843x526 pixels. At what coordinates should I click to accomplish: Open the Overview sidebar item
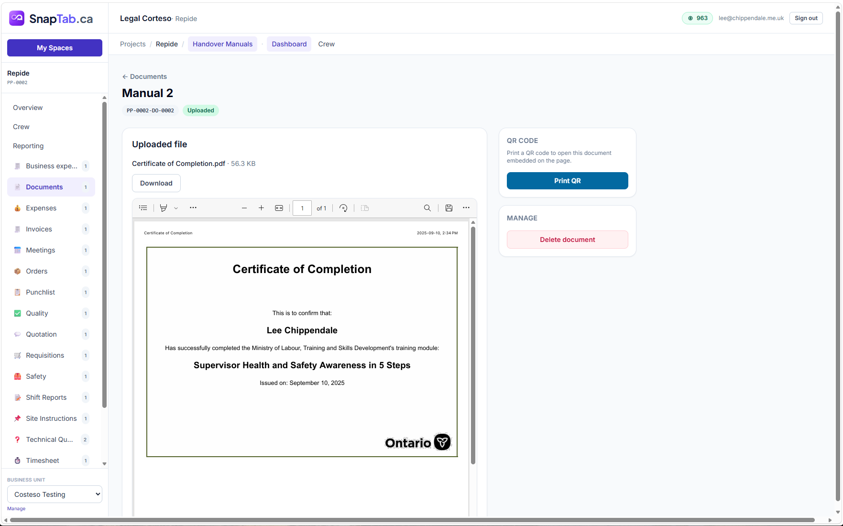pos(28,108)
